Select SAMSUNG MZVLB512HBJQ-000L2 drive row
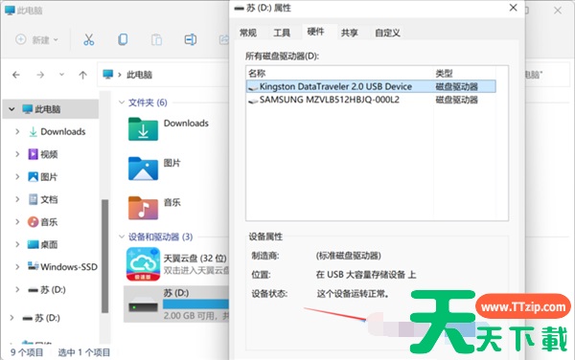Screen dimensions: 575x360 click(371, 100)
